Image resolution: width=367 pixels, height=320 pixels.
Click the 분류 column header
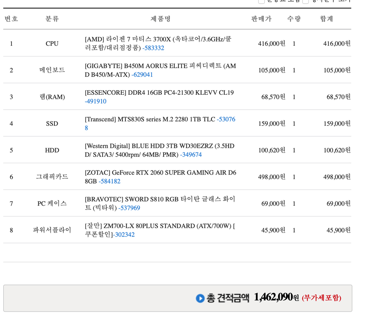52,19
